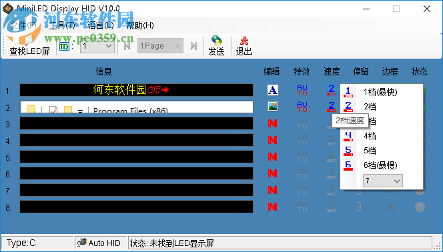
Task: Open the speed value 7 dropdown
Action: point(383,181)
